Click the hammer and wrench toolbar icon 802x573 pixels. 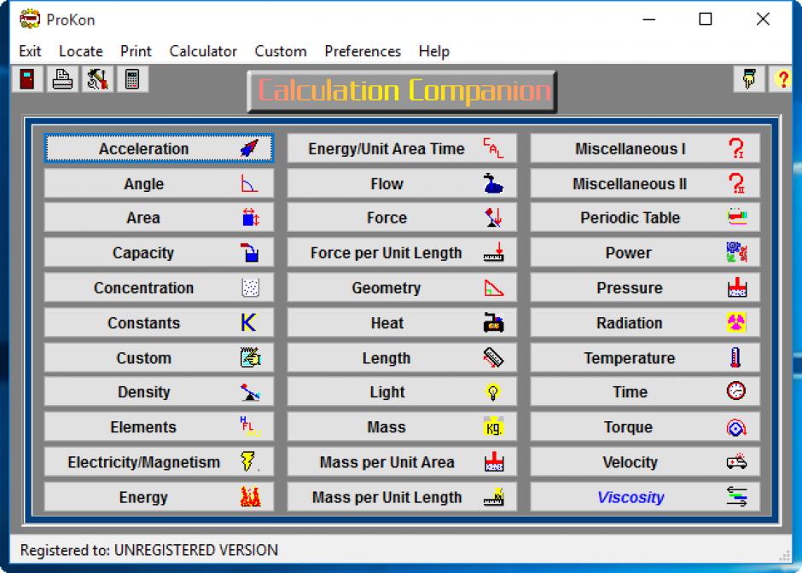click(97, 79)
